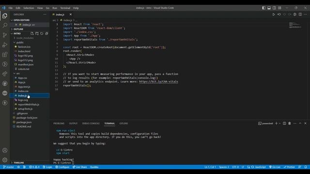Close the terminal panel
The height and width of the screenshot is (174, 310).
[x=305, y=123]
